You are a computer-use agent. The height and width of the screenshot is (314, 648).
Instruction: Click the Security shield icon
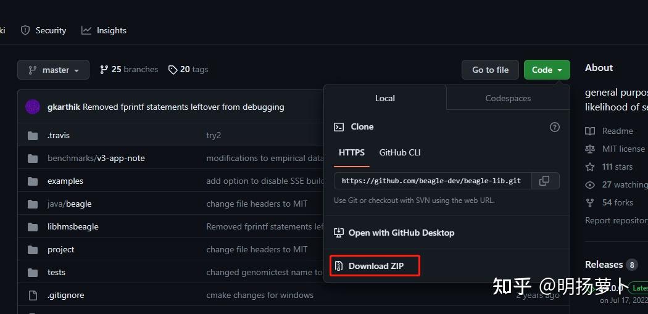coord(25,31)
